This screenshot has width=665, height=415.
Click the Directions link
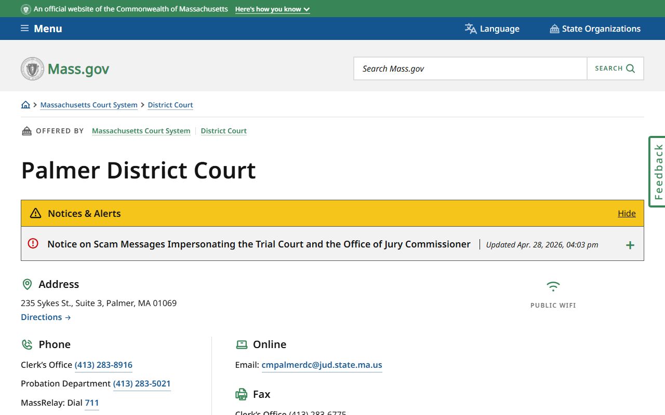[x=46, y=317]
